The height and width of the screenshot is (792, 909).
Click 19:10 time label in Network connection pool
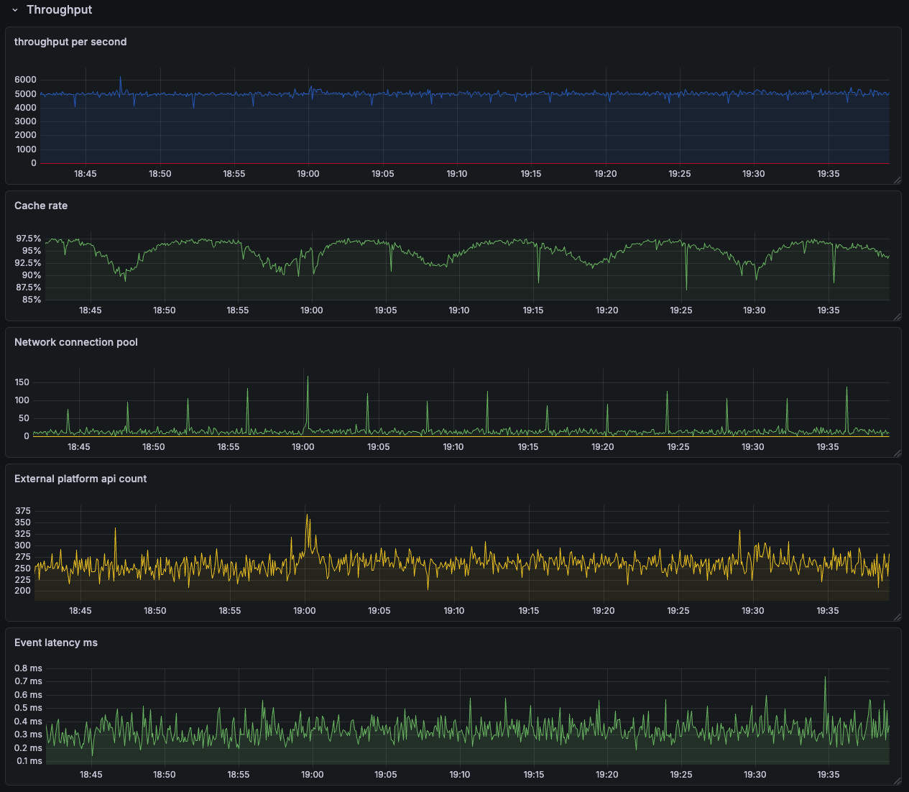(x=453, y=447)
